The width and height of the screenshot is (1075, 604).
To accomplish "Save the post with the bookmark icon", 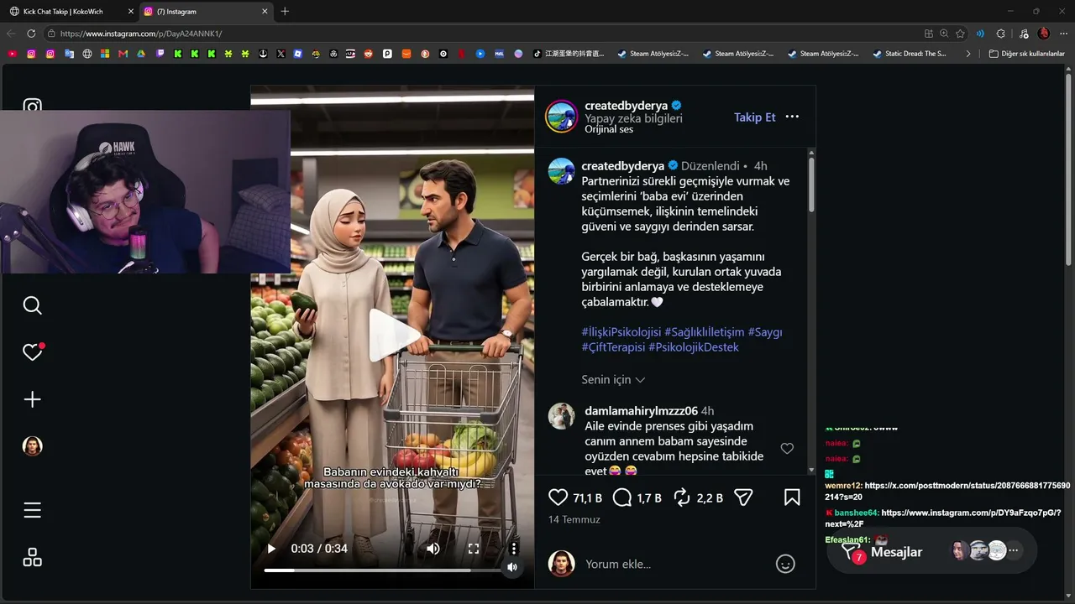I will pyautogui.click(x=792, y=497).
